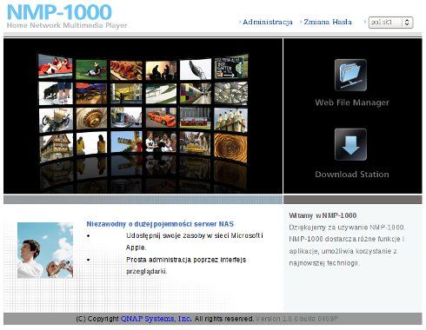The width and height of the screenshot is (426, 330).
Task: Open the Download Station arrow icon
Action: (350, 144)
